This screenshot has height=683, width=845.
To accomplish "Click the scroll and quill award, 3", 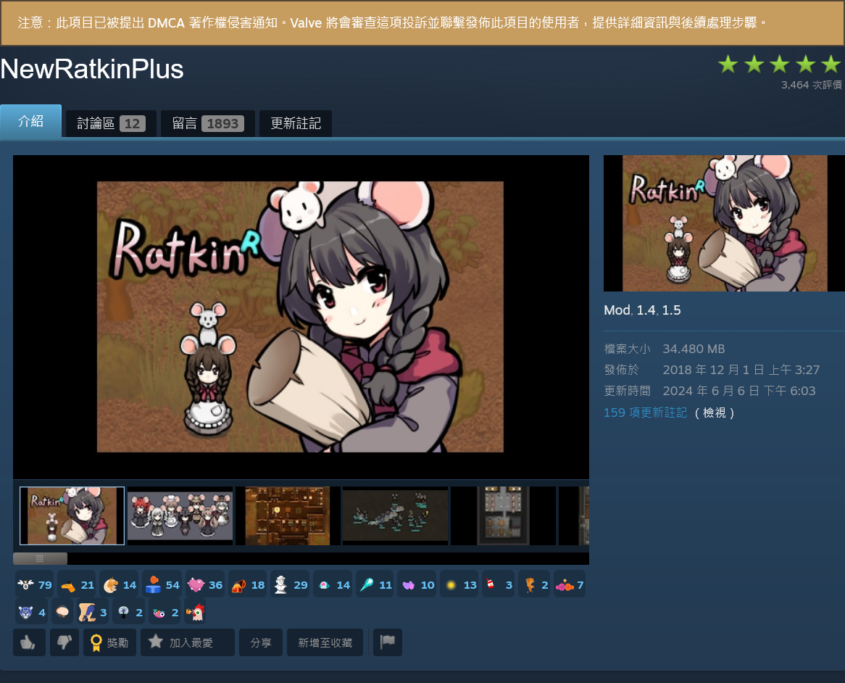I will [x=93, y=612].
